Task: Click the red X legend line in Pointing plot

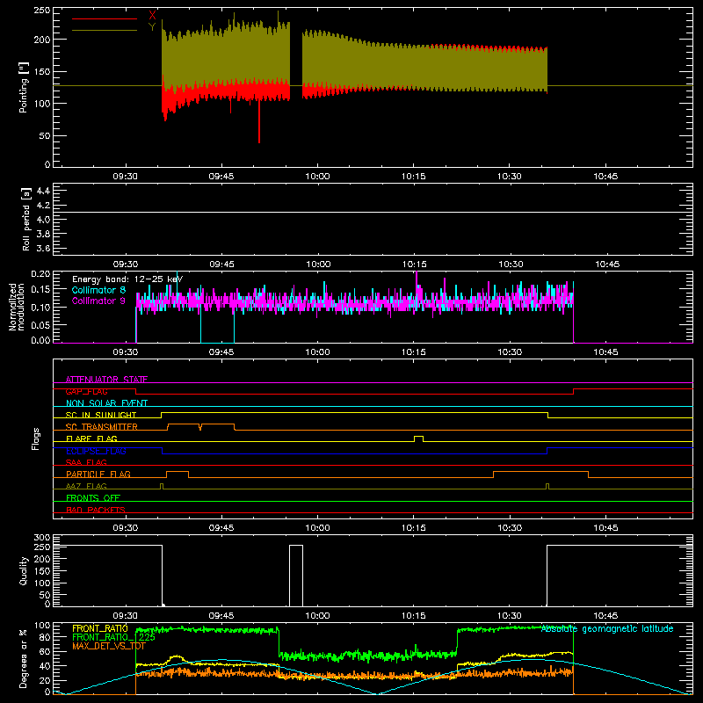Action: point(104,18)
